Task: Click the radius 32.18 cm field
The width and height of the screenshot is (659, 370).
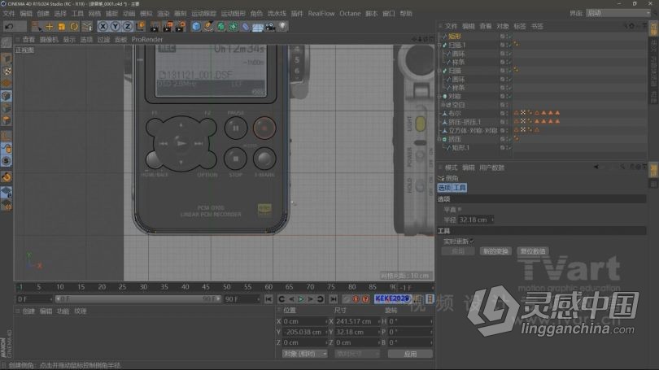Action: pos(474,220)
